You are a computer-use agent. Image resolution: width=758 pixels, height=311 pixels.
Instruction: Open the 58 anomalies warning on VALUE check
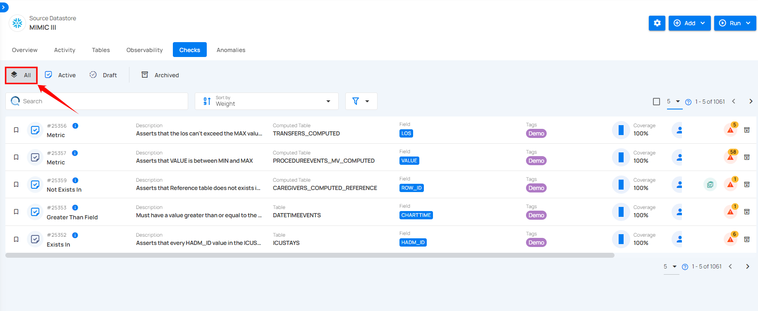click(731, 157)
